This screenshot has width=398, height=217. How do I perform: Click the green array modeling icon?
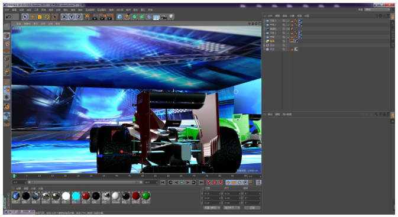[x=141, y=17]
